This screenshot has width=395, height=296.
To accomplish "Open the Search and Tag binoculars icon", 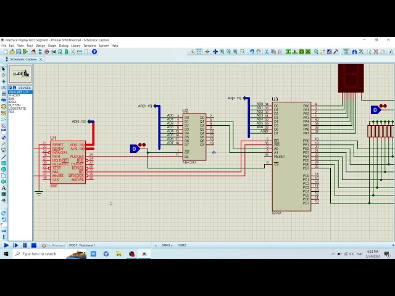I will [x=354, y=52].
